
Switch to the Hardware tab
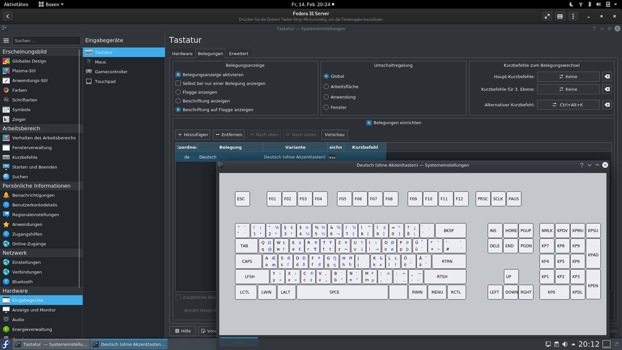[x=182, y=53]
